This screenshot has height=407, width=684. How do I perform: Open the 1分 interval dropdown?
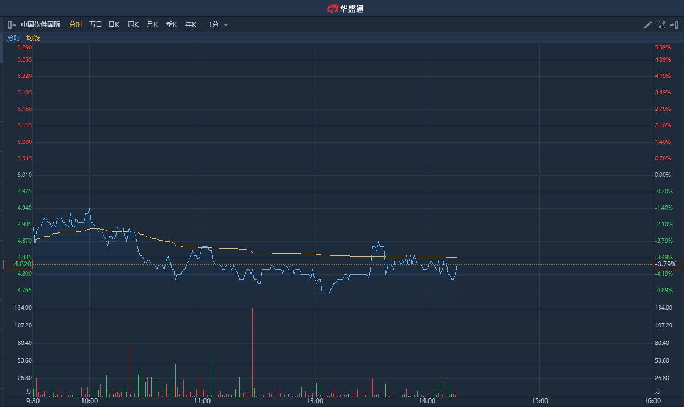click(213, 25)
